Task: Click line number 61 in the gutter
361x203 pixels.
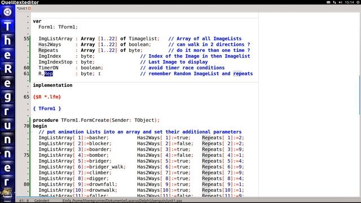Action: pos(27,74)
